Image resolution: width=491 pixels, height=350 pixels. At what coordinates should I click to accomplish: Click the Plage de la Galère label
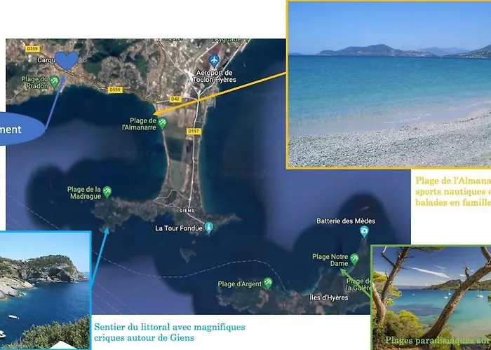tap(358, 284)
